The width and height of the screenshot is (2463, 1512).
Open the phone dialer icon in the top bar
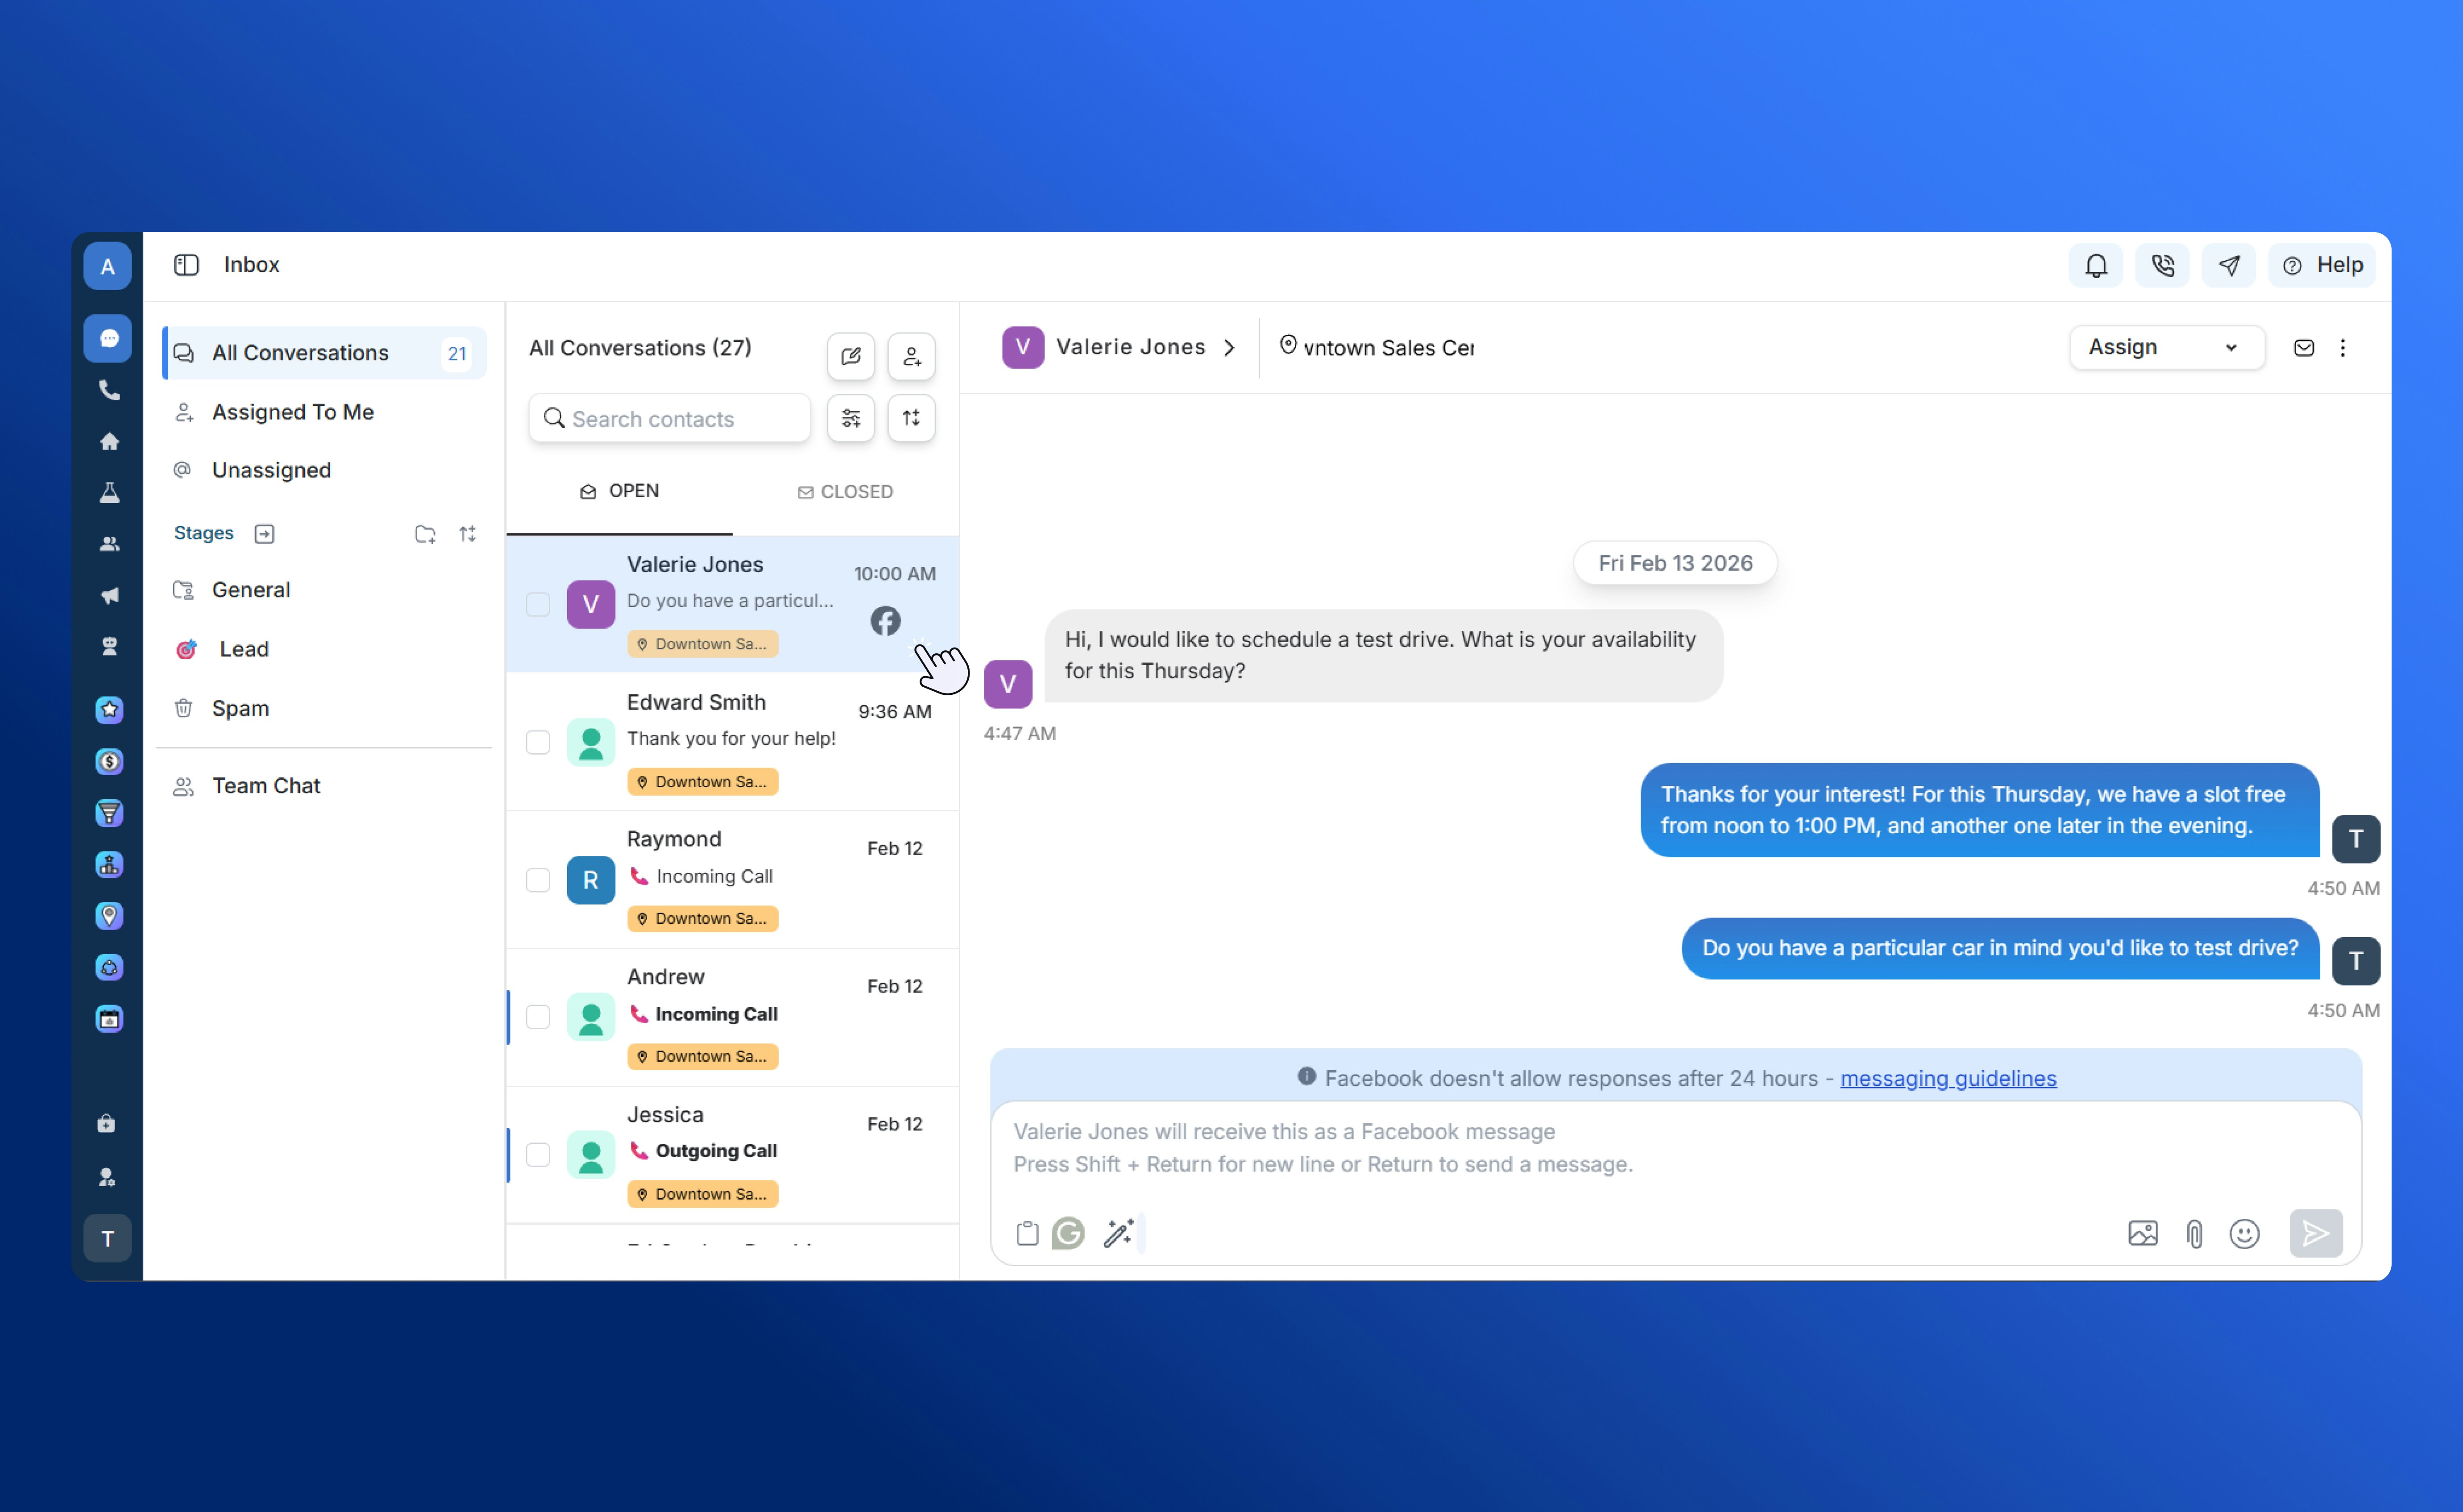[x=2162, y=265]
